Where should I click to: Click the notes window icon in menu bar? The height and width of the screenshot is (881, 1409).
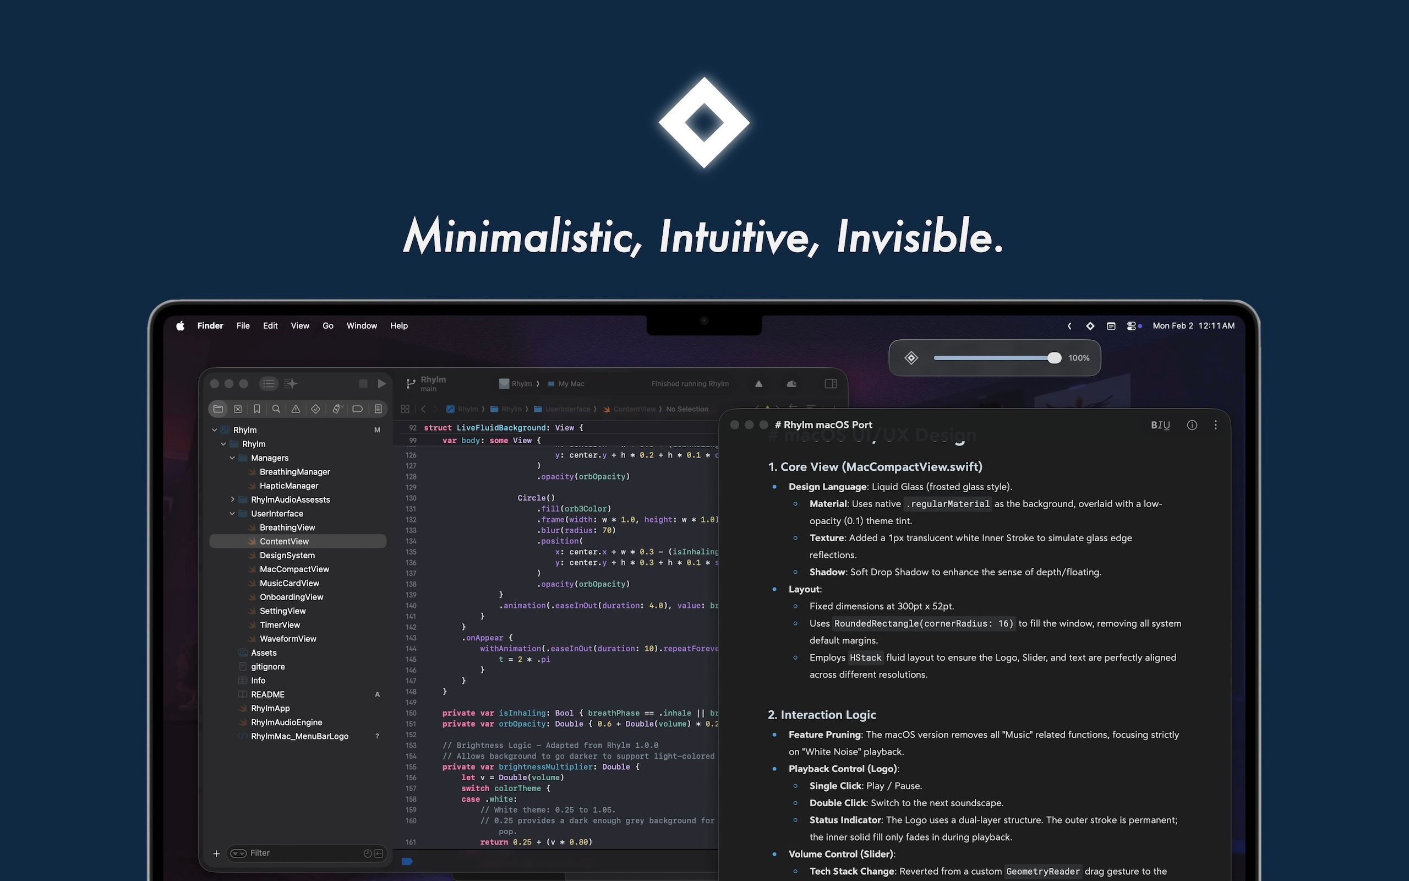1111,326
